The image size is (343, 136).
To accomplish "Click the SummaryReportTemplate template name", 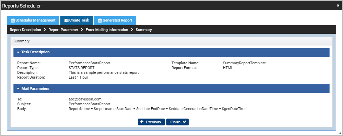I will (x=244, y=63).
